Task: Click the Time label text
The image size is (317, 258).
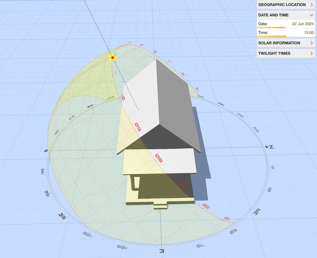Action: pos(263,33)
